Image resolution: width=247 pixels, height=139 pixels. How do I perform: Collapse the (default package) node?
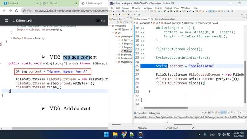point(116,37)
